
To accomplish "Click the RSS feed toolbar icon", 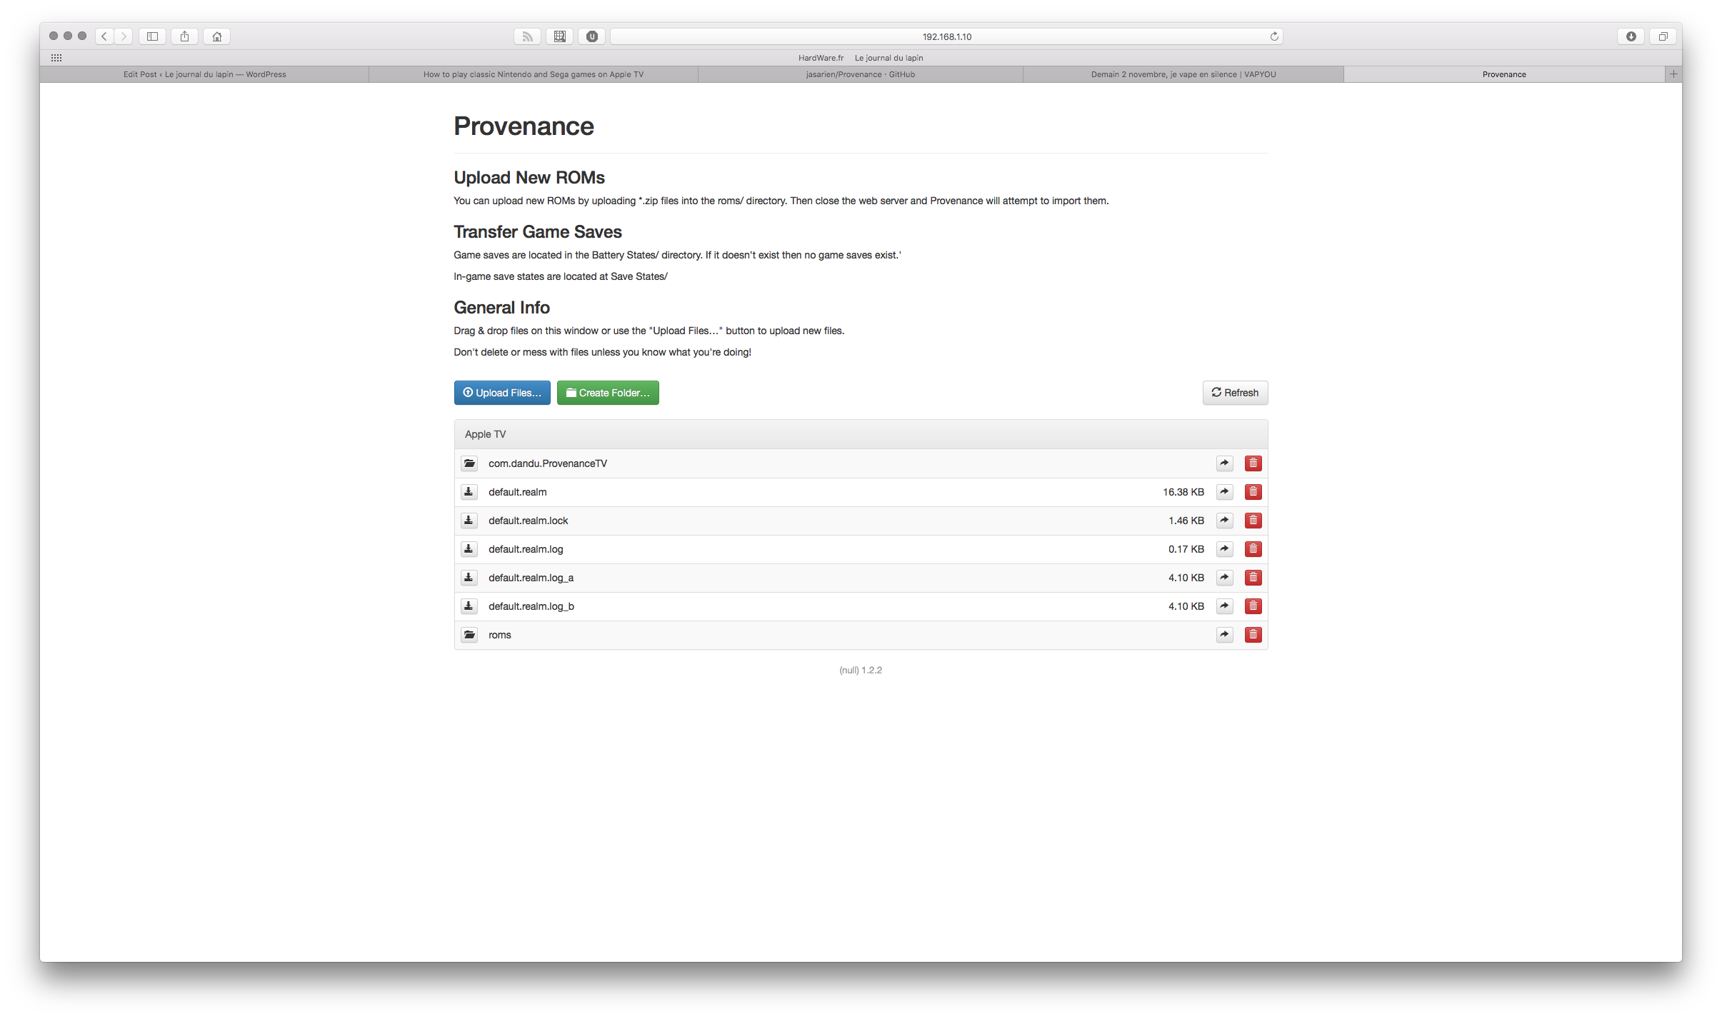I will coord(527,36).
